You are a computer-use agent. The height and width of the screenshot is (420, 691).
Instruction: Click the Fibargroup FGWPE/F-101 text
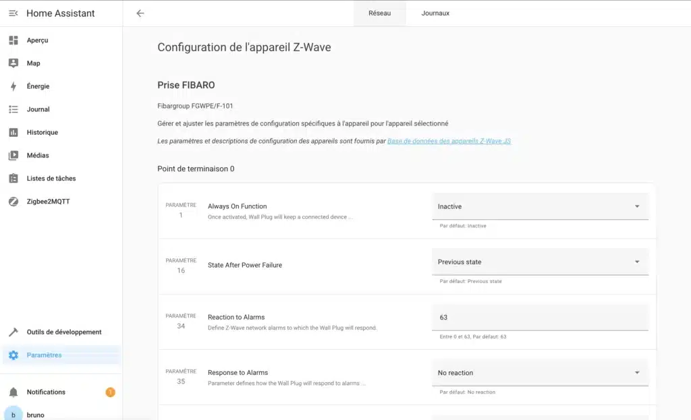click(195, 106)
